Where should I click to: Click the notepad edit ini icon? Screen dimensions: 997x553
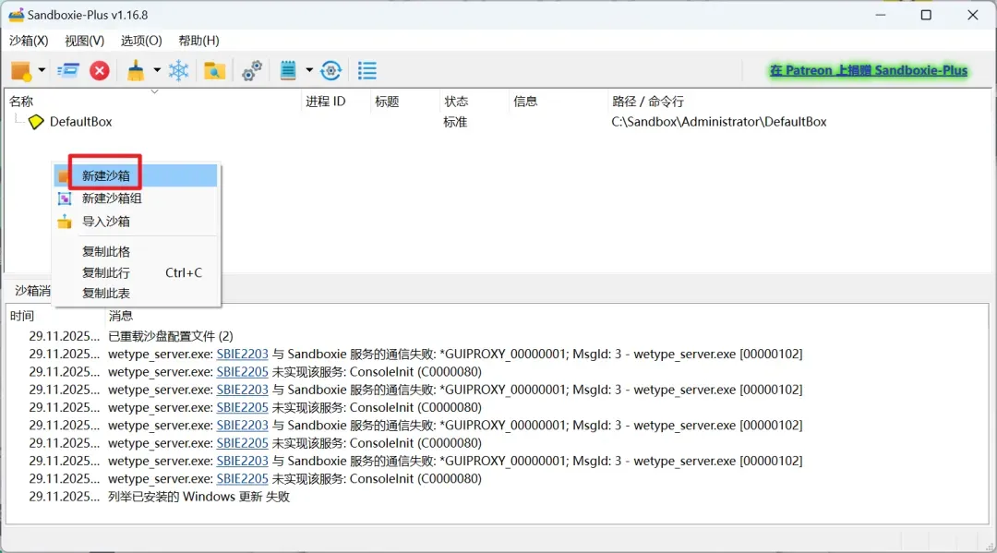coord(288,70)
